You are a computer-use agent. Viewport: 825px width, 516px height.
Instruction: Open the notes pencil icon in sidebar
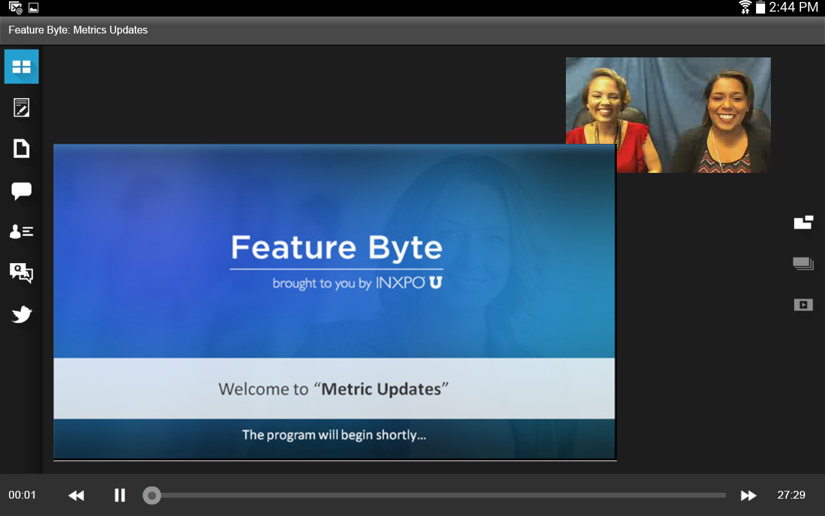point(21,108)
